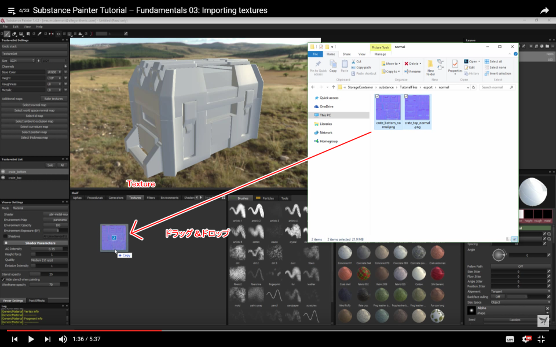Open the Height L32F format dropdown
This screenshot has width=556, height=347.
(54, 78)
